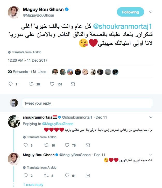The image size is (162, 188).
Task: Send the main tweet via direct message envelope
Action: (73, 84)
